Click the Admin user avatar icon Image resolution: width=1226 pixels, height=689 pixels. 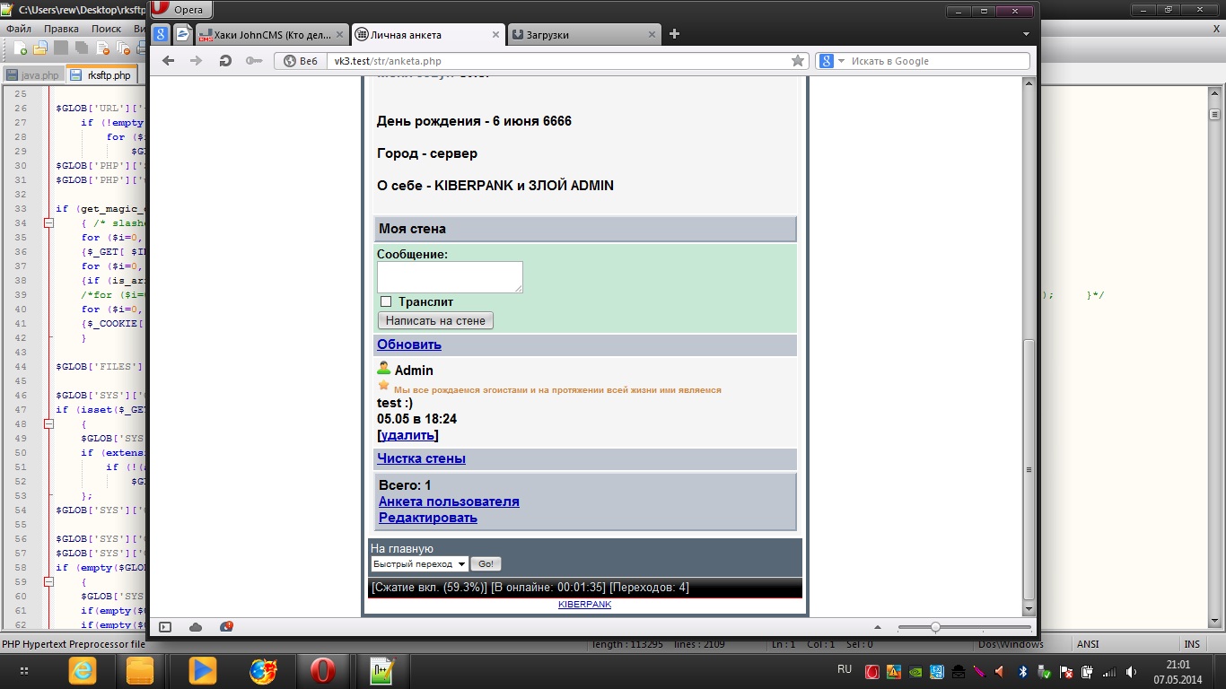point(383,369)
